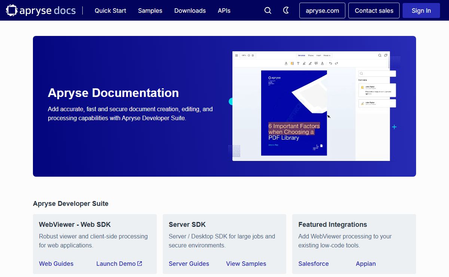Click the Sign In button
The height and width of the screenshot is (277, 449).
click(421, 10)
